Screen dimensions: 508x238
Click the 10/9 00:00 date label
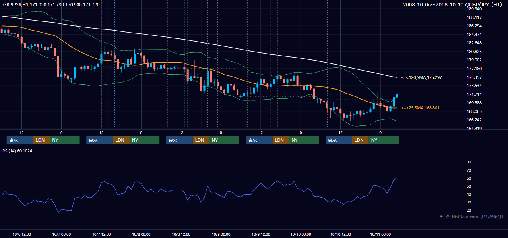coord(221,234)
